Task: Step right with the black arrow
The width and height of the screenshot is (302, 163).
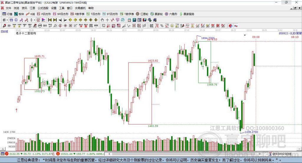Action: coord(65,20)
